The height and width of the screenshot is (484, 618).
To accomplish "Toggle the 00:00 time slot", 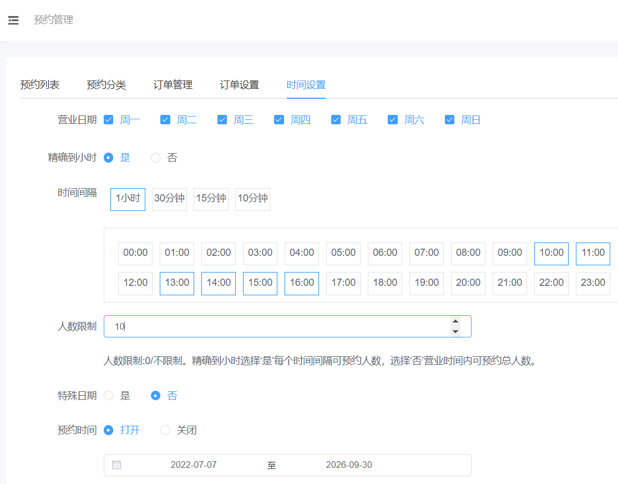I will (x=135, y=254).
